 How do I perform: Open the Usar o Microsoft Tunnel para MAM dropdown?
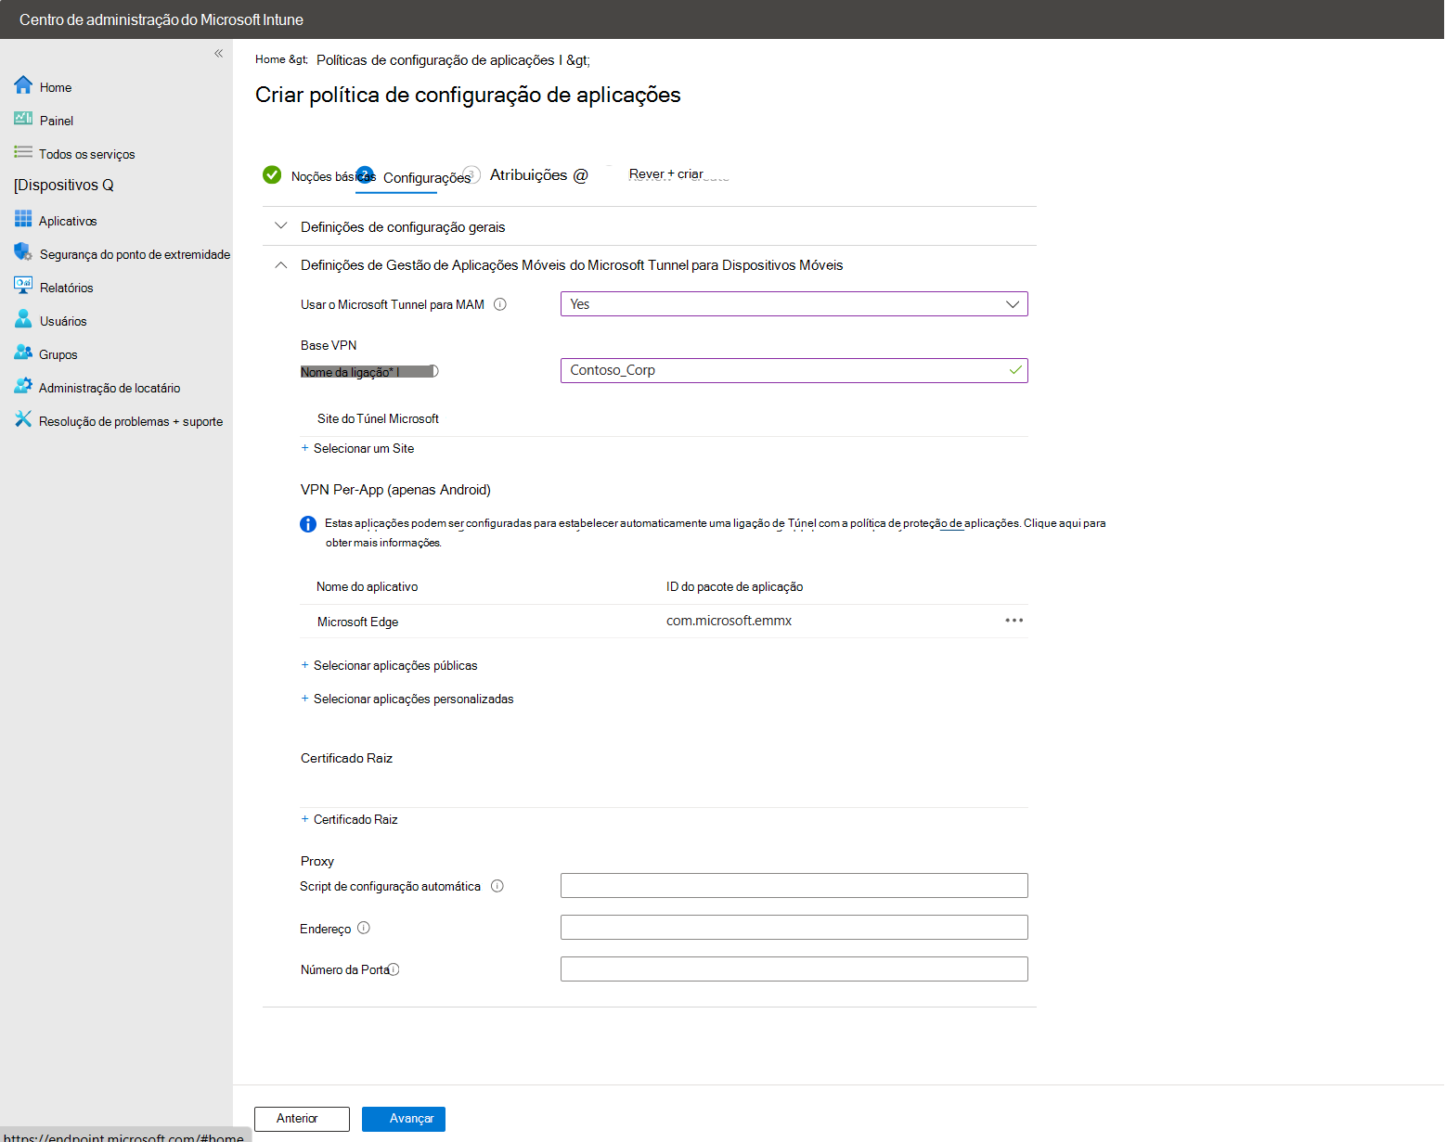point(794,304)
